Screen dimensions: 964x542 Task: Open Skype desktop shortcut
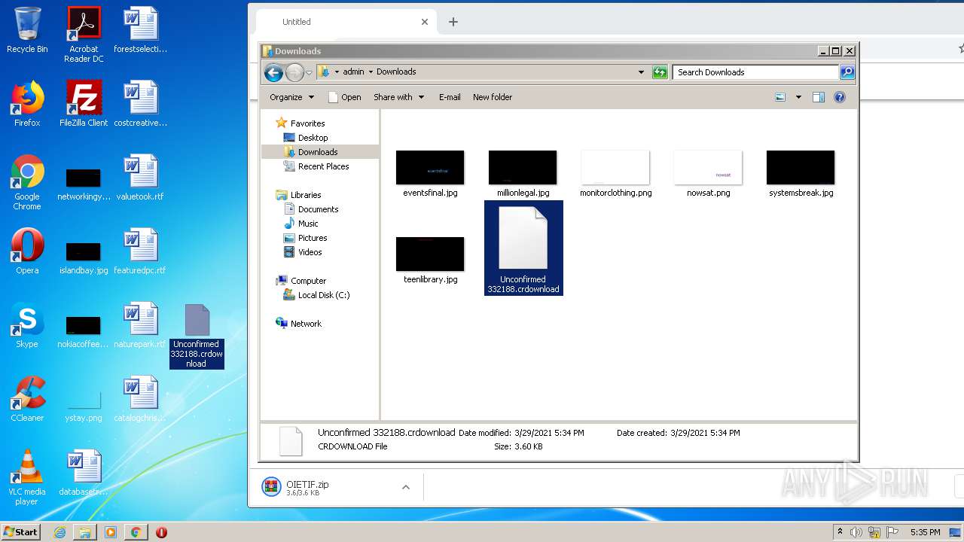[x=27, y=326]
